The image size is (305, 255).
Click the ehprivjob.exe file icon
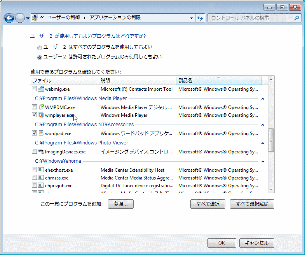41,185
